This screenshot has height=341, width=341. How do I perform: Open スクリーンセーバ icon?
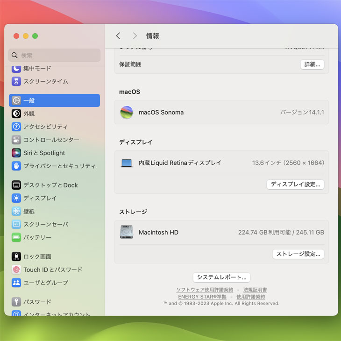click(16, 224)
